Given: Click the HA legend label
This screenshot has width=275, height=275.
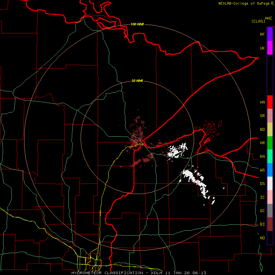Looking at the screenshot, I should coord(262,102).
